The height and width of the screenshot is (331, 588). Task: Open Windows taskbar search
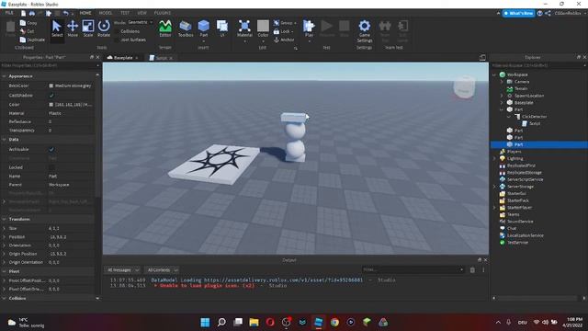(x=221, y=323)
